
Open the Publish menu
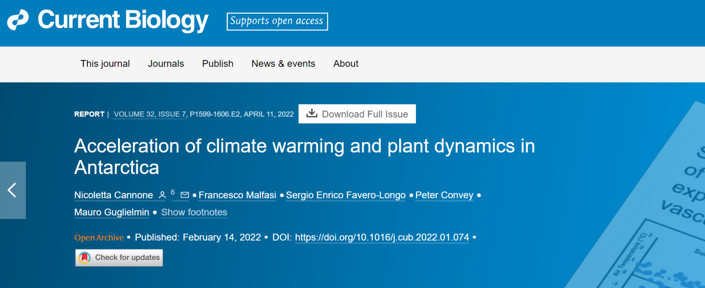(x=218, y=64)
